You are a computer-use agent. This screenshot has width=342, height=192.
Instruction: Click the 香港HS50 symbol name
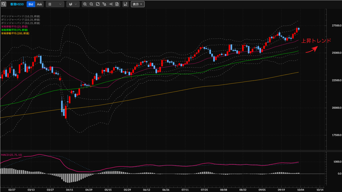(17, 4)
